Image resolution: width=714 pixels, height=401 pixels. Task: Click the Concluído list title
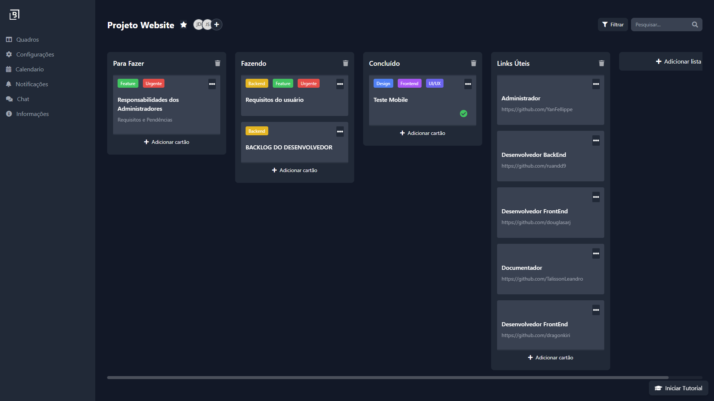tap(384, 64)
